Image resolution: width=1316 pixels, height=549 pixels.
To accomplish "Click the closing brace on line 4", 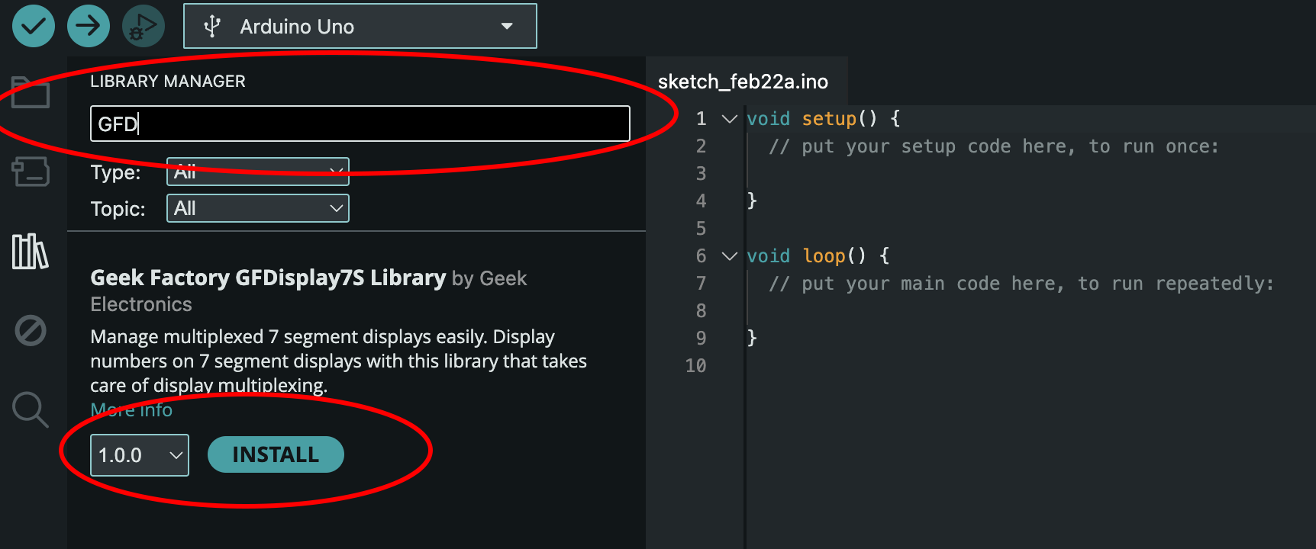I will click(x=752, y=201).
